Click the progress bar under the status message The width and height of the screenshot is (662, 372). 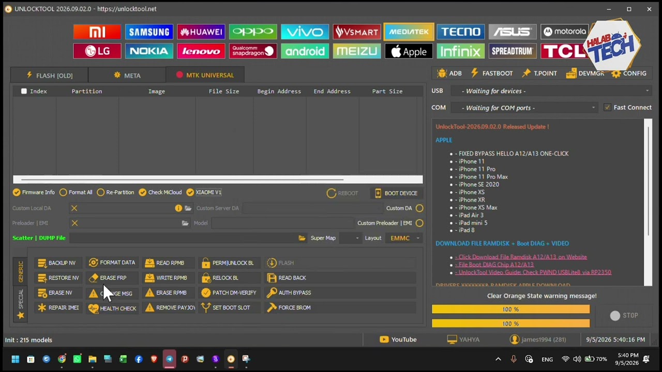click(x=510, y=309)
